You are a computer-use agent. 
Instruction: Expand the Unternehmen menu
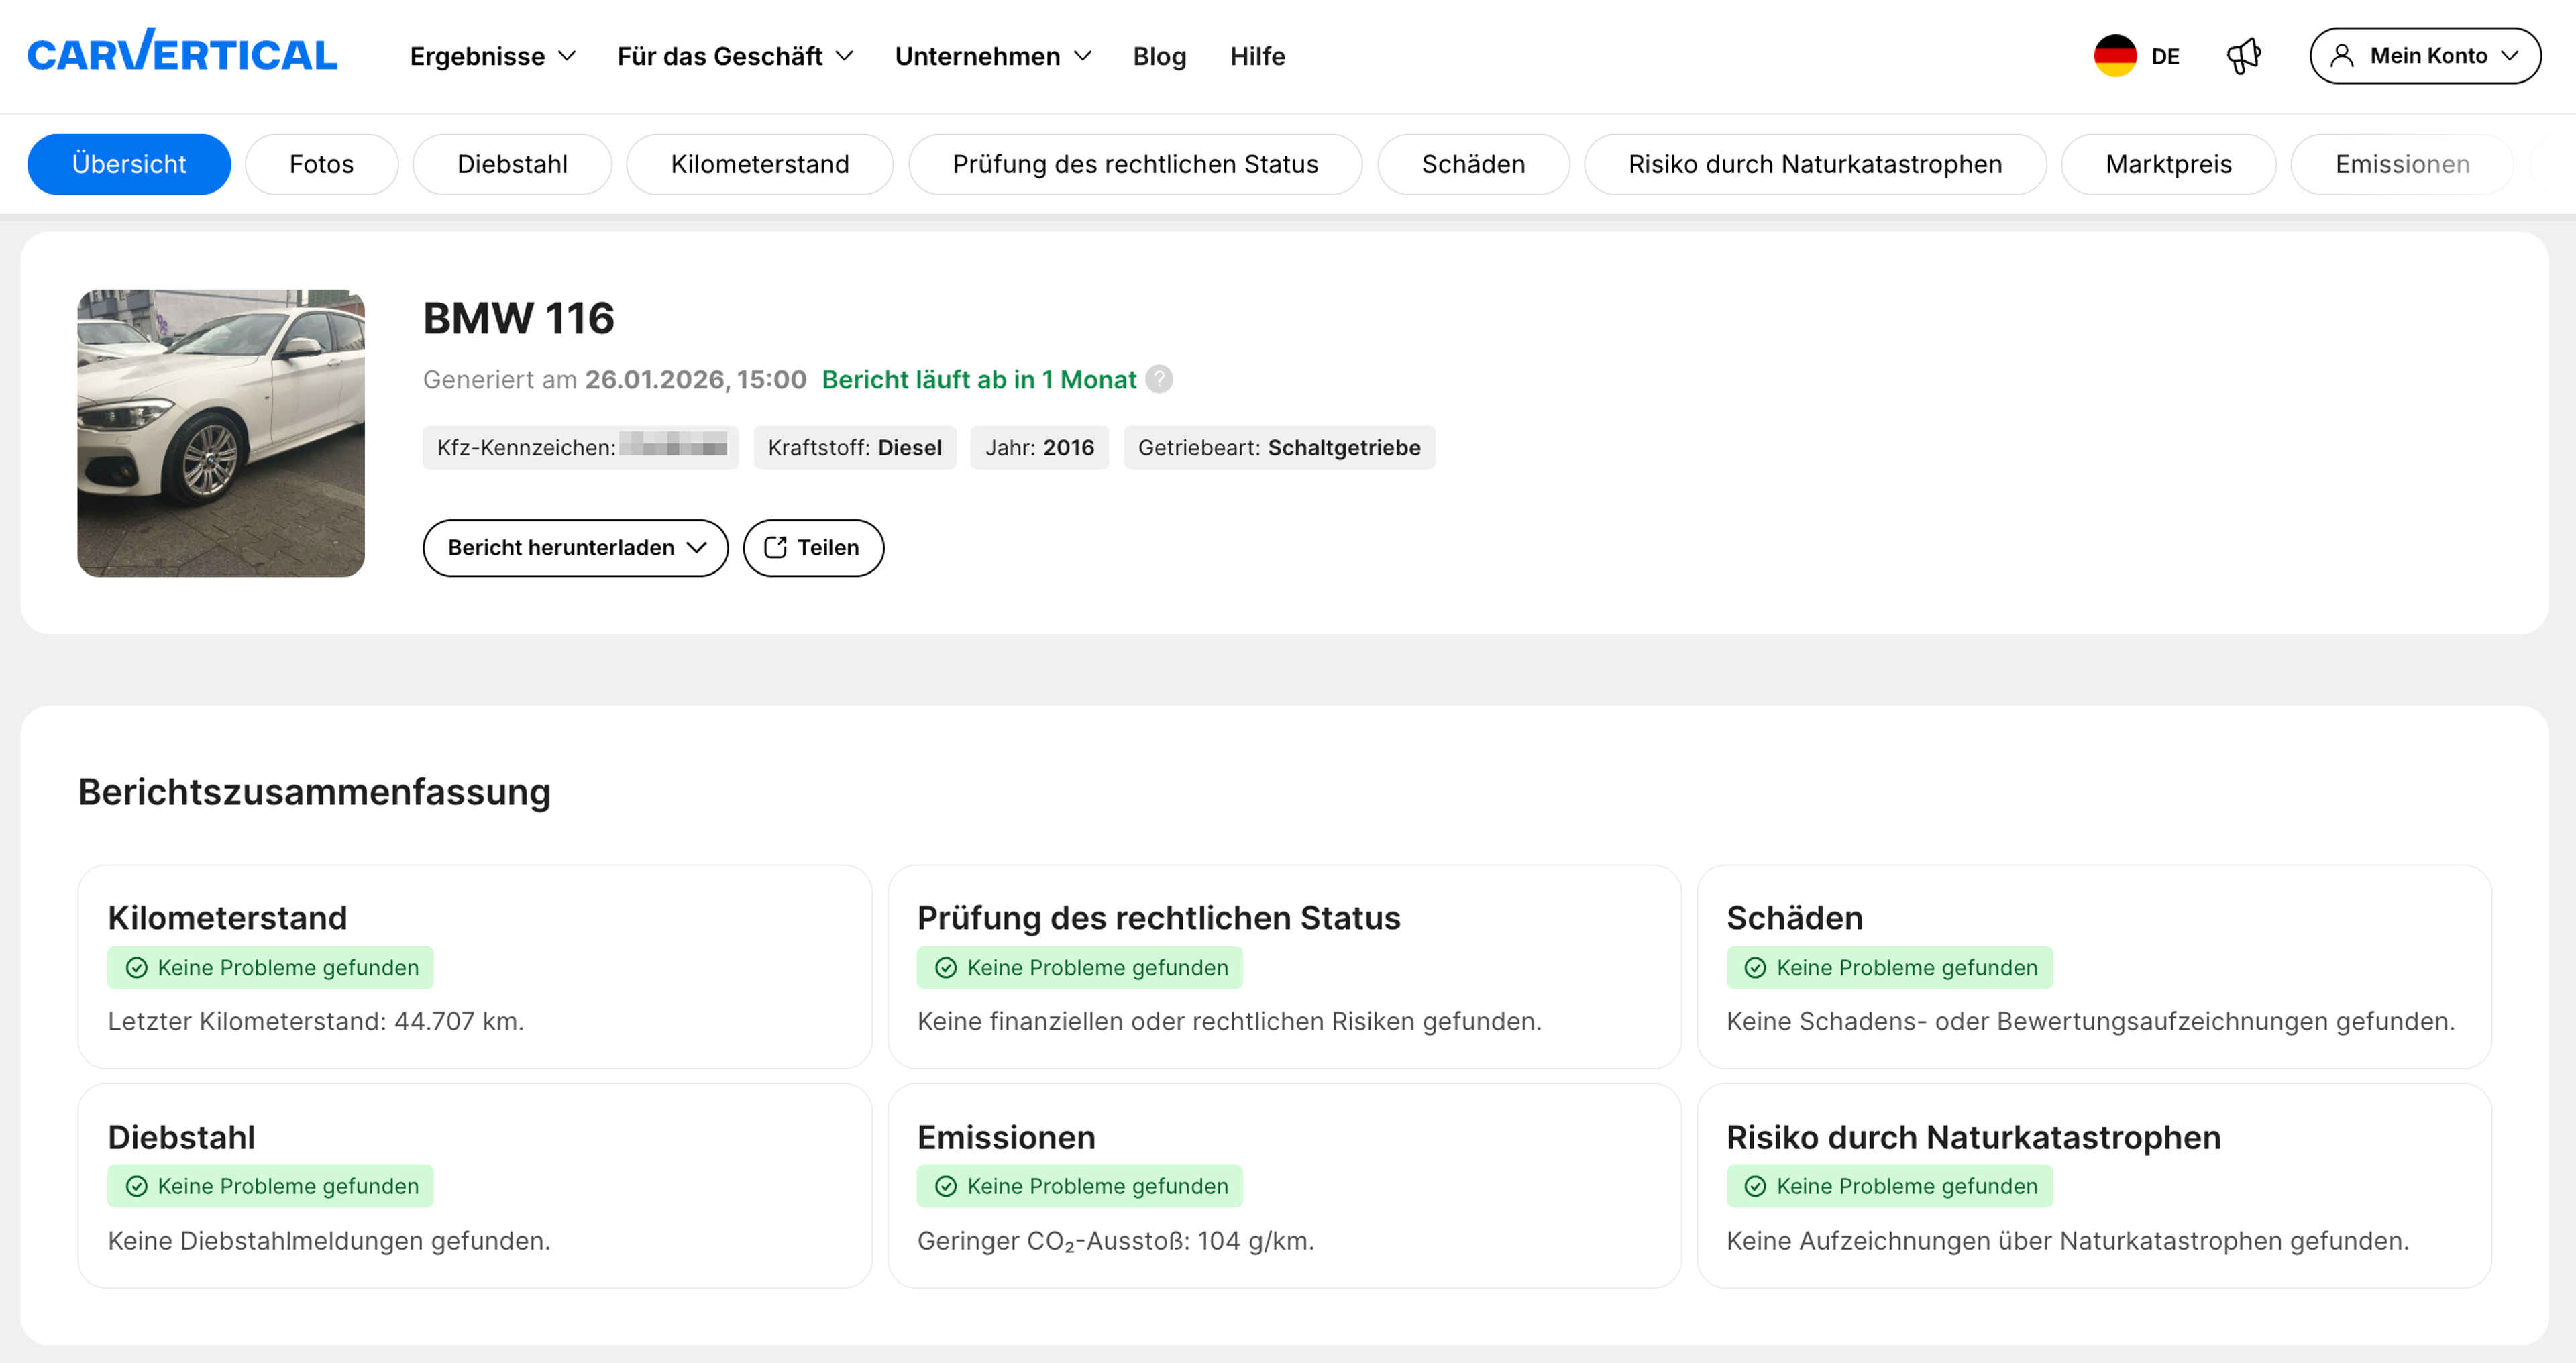pyautogui.click(x=993, y=56)
